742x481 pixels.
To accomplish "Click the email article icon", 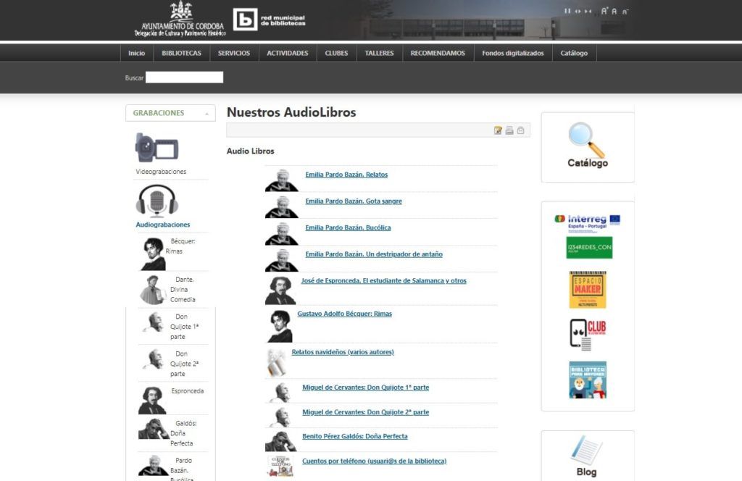I will click(520, 130).
